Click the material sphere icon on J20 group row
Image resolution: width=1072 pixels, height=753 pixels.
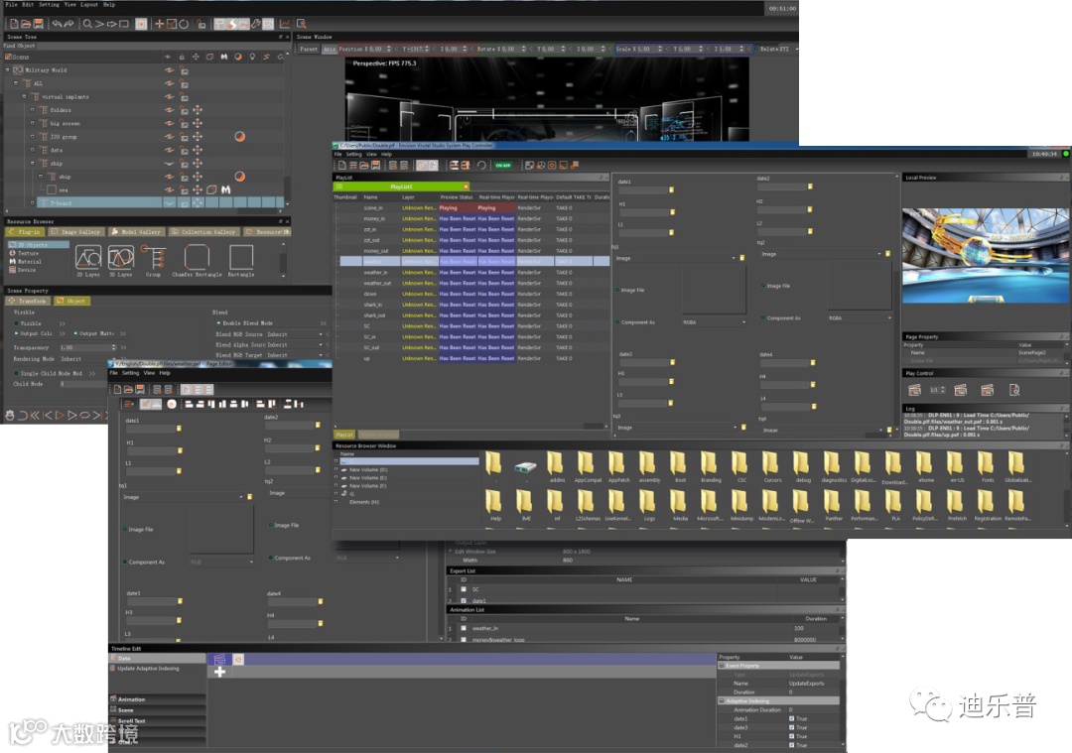click(239, 137)
